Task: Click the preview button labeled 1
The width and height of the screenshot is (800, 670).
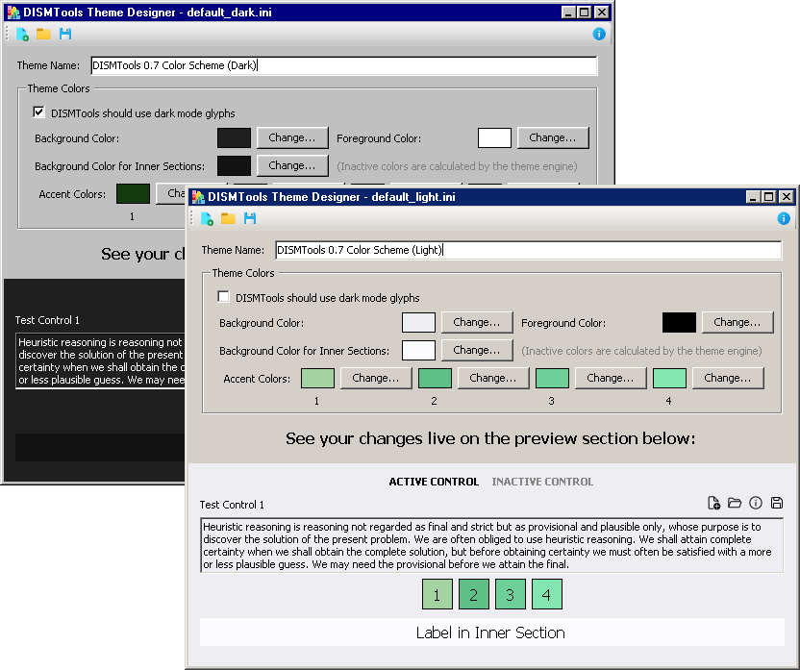Action: point(437,594)
